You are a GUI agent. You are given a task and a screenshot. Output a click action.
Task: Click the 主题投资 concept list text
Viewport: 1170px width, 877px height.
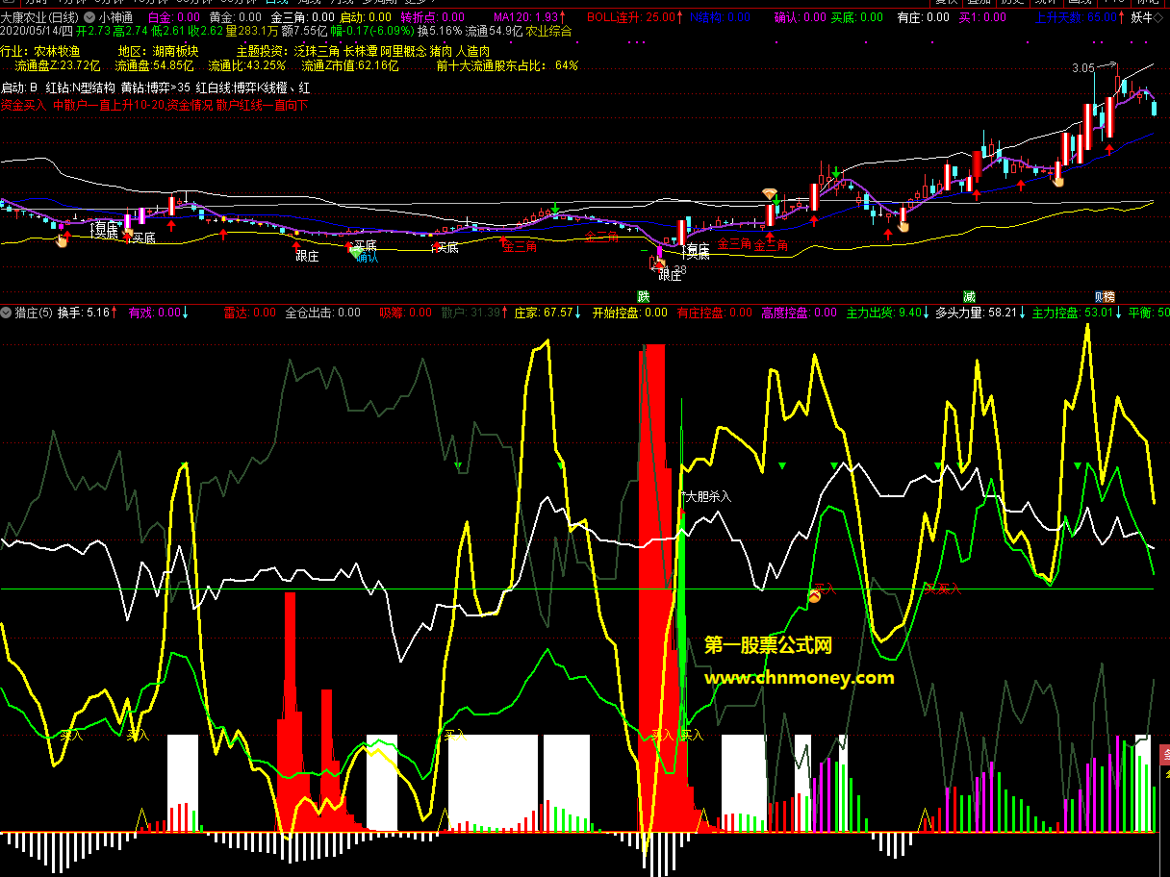click(x=363, y=51)
